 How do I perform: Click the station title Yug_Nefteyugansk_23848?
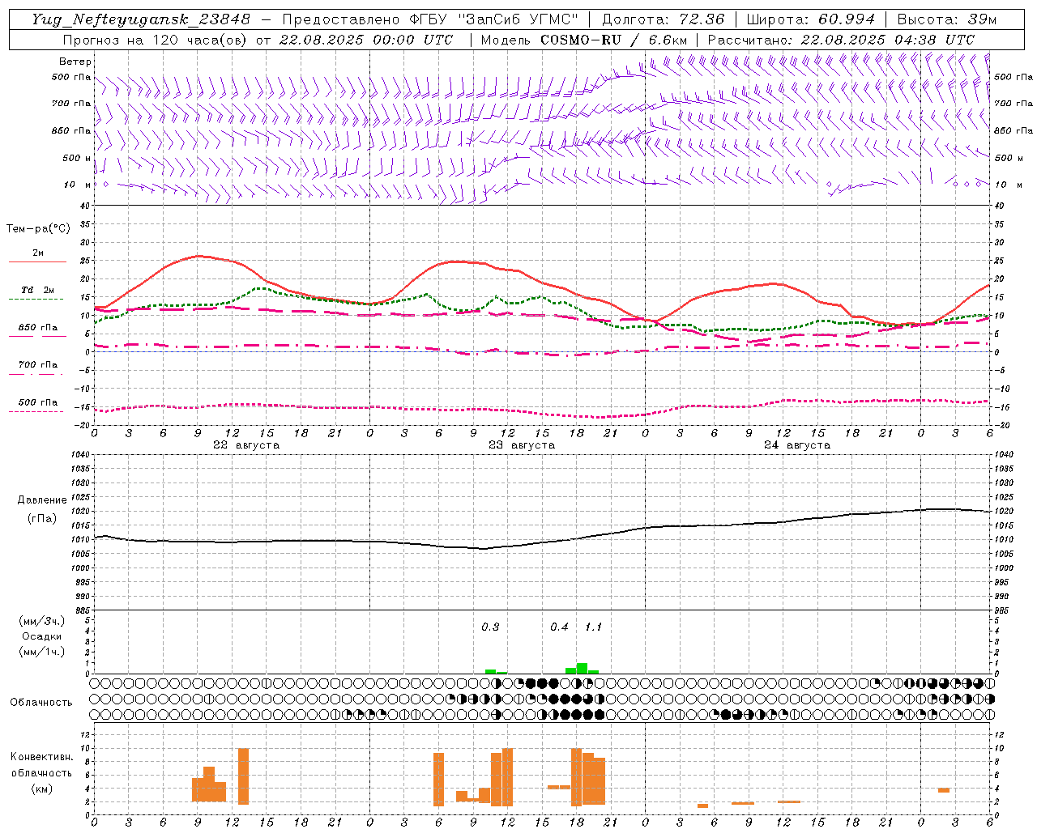coord(141,19)
